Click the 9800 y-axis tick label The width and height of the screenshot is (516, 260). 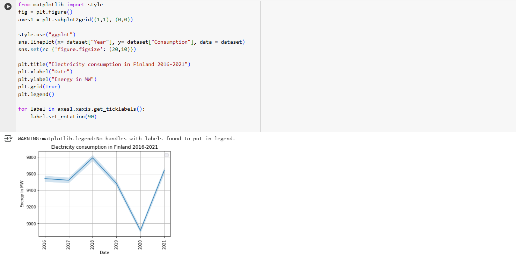tap(30, 157)
